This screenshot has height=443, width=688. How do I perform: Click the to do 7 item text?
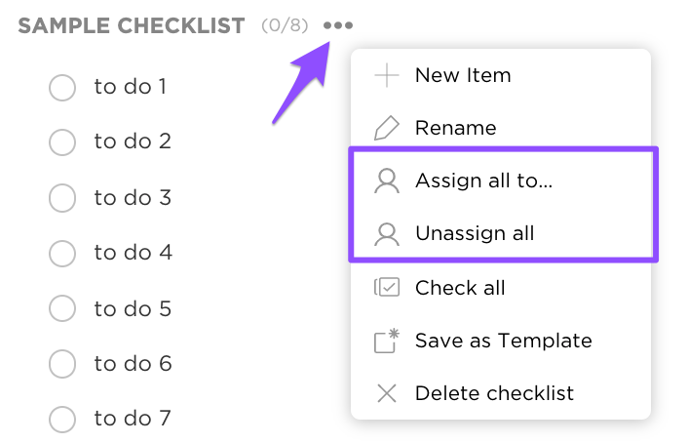[x=133, y=420]
